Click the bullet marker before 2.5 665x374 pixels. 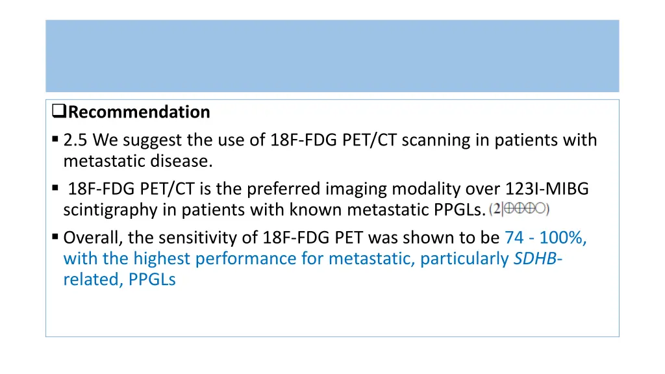click(x=55, y=139)
